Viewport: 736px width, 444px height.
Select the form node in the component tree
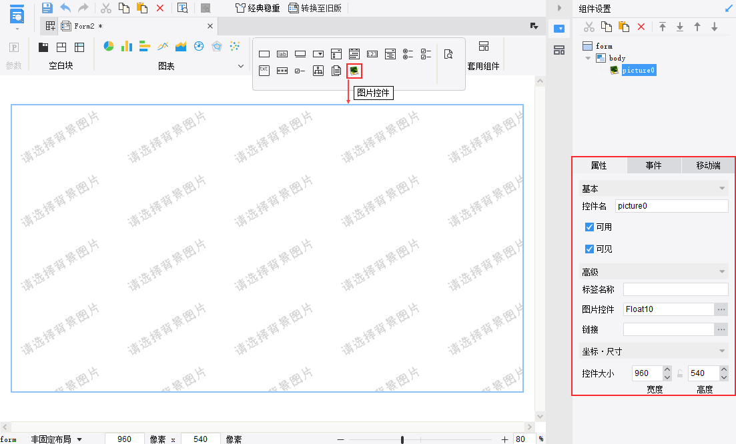coord(604,46)
